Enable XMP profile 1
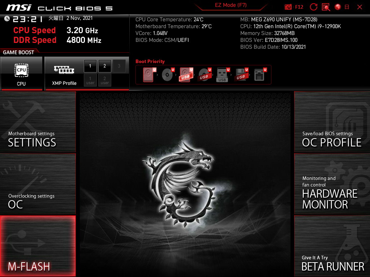Image resolution: width=370 pixels, height=277 pixels. coord(90,66)
